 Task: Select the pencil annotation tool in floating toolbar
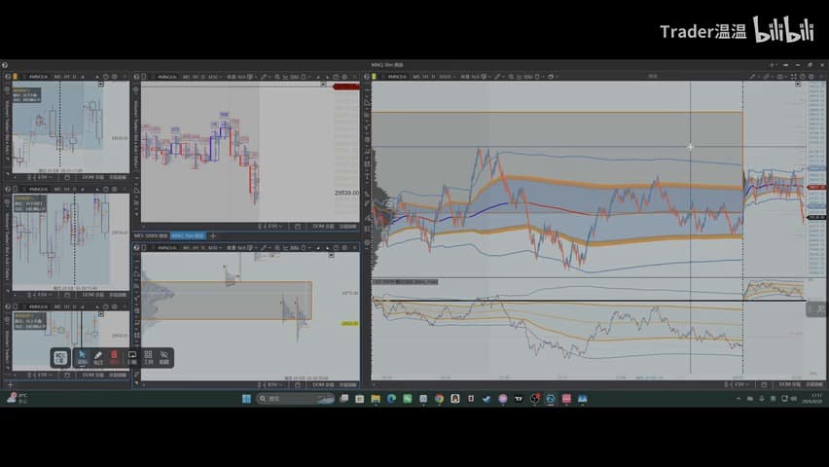[x=98, y=357]
